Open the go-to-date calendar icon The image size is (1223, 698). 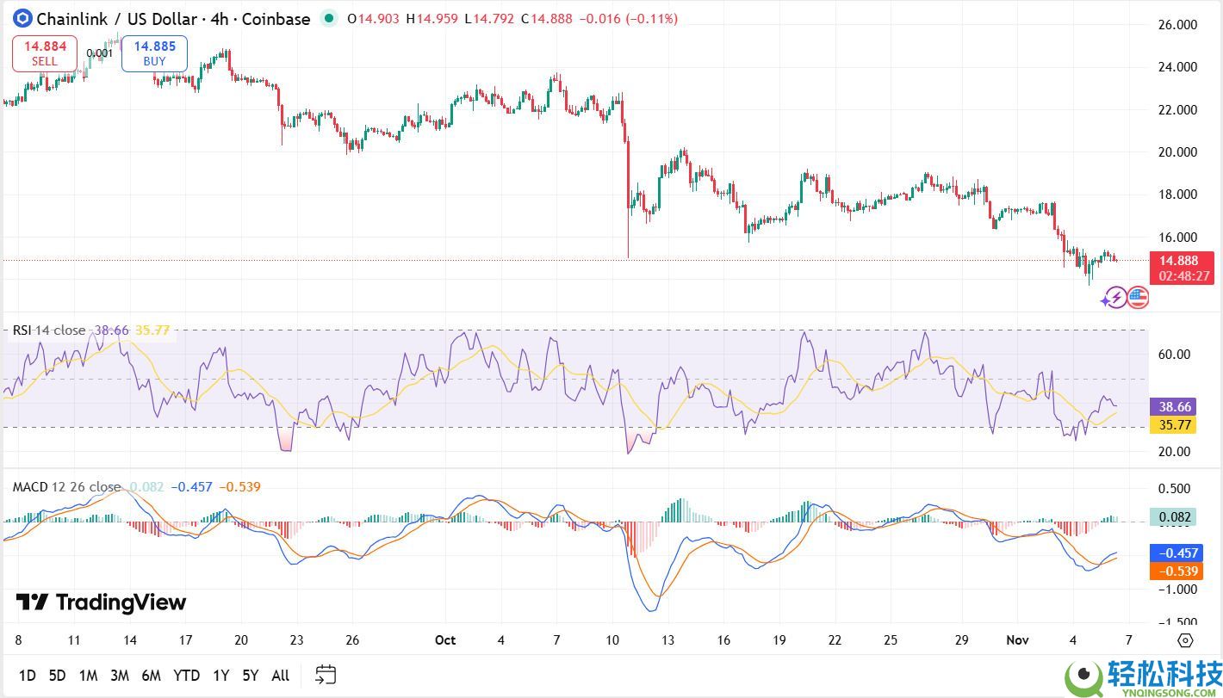point(326,675)
